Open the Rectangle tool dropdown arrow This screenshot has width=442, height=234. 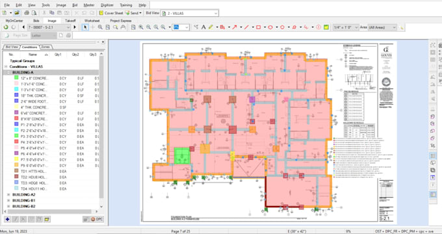tap(265, 27)
